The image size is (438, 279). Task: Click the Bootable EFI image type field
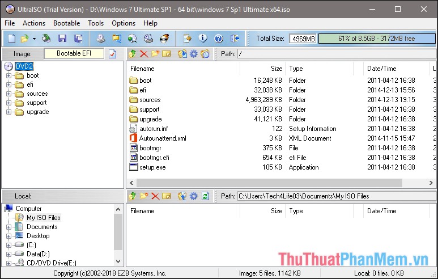(74, 53)
